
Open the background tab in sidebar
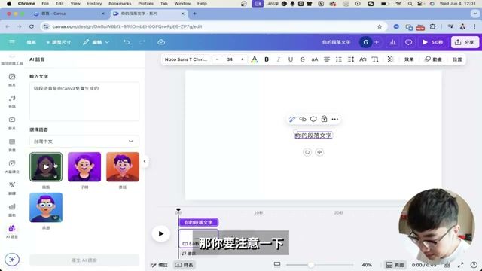point(12,145)
